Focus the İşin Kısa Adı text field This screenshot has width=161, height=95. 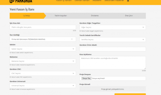pos(43,27)
